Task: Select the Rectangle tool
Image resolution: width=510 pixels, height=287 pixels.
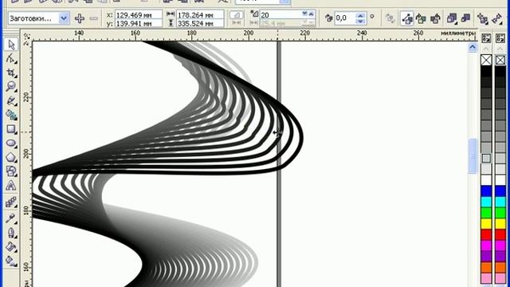Action: click(10, 129)
